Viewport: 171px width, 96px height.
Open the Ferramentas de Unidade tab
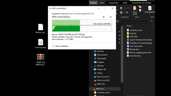coord(141,3)
